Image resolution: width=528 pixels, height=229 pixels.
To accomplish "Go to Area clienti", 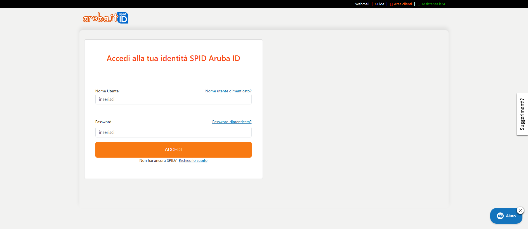I will coord(401,4).
